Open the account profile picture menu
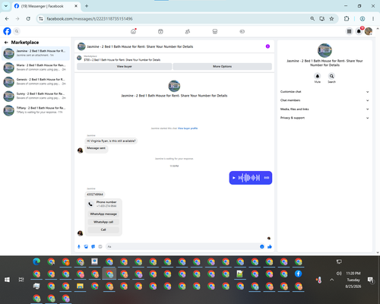 point(369,31)
